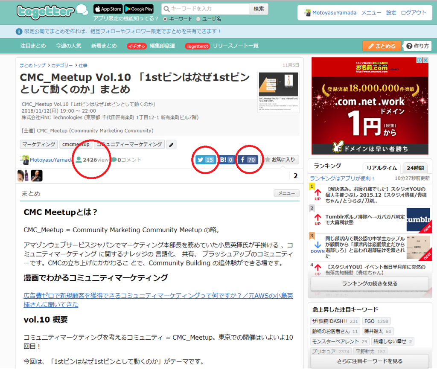Open the App Store badge
The width and height of the screenshot is (437, 370).
[108, 9]
